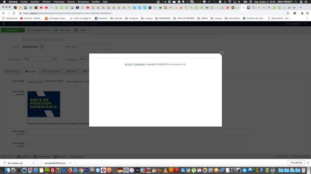Open the Informations bookmarks folder

[232, 18]
